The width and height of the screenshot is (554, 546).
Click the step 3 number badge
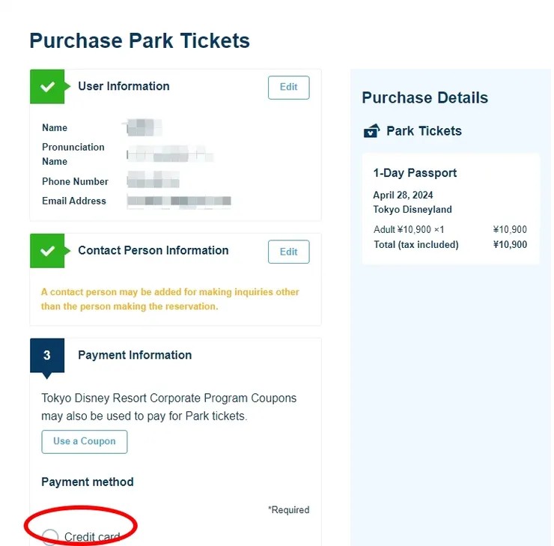point(47,356)
